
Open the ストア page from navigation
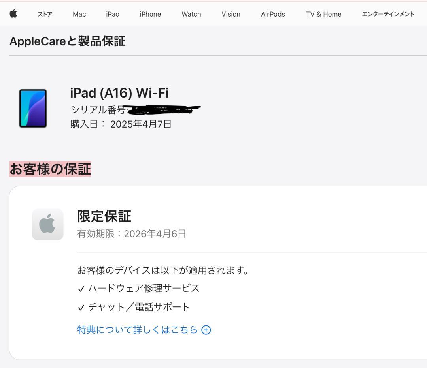45,14
